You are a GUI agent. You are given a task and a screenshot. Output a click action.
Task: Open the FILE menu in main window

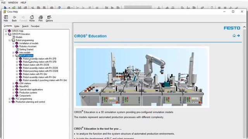coord(3,3)
